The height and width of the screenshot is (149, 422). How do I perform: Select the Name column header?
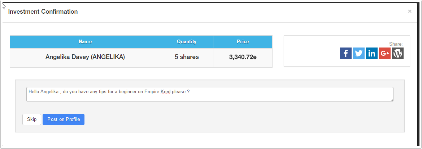coord(85,42)
